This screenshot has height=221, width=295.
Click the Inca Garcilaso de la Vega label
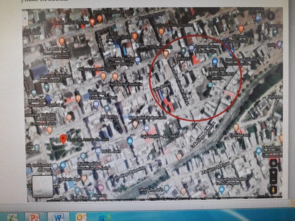coord(179,85)
